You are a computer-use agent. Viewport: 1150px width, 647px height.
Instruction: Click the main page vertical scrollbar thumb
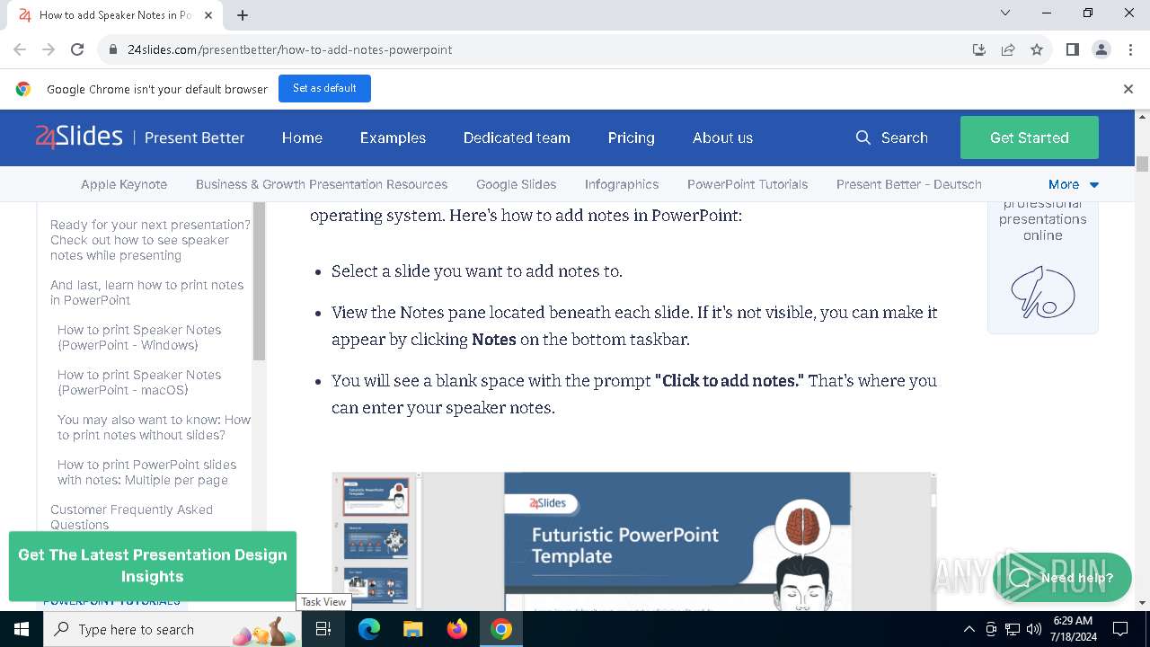pos(1142,163)
